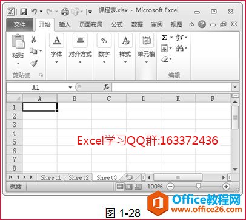Switch to the 审阅 Review tab
The image size is (246, 220).
[157, 24]
